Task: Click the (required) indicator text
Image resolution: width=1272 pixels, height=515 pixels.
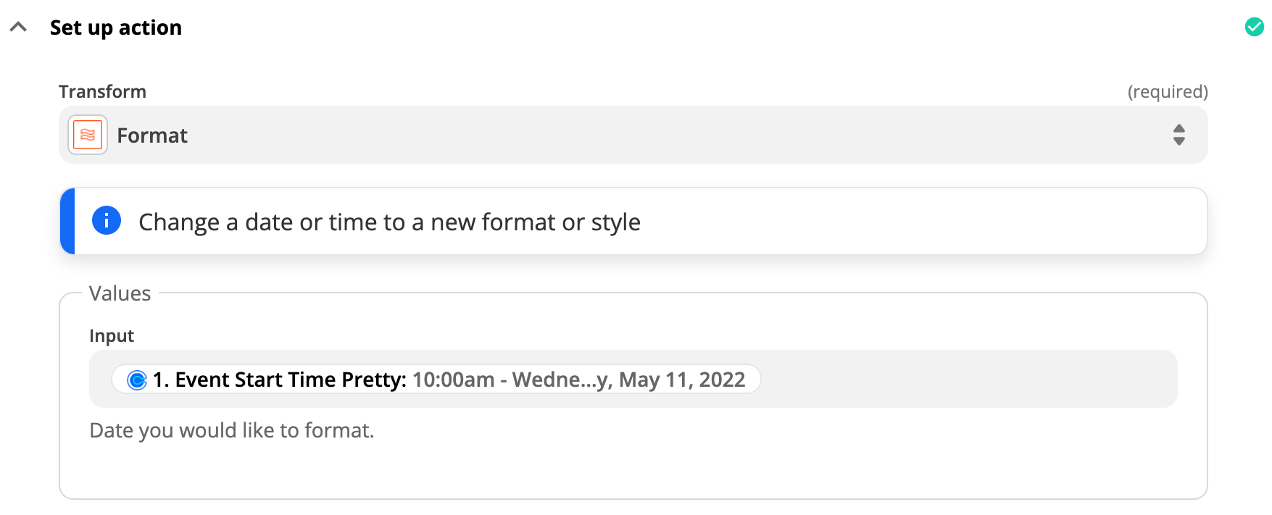Action: click(1168, 91)
